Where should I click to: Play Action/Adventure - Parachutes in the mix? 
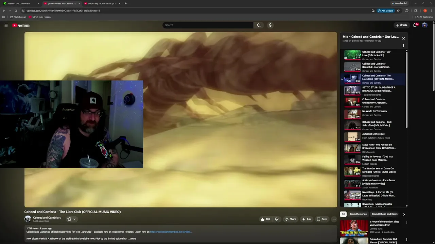click(373, 184)
